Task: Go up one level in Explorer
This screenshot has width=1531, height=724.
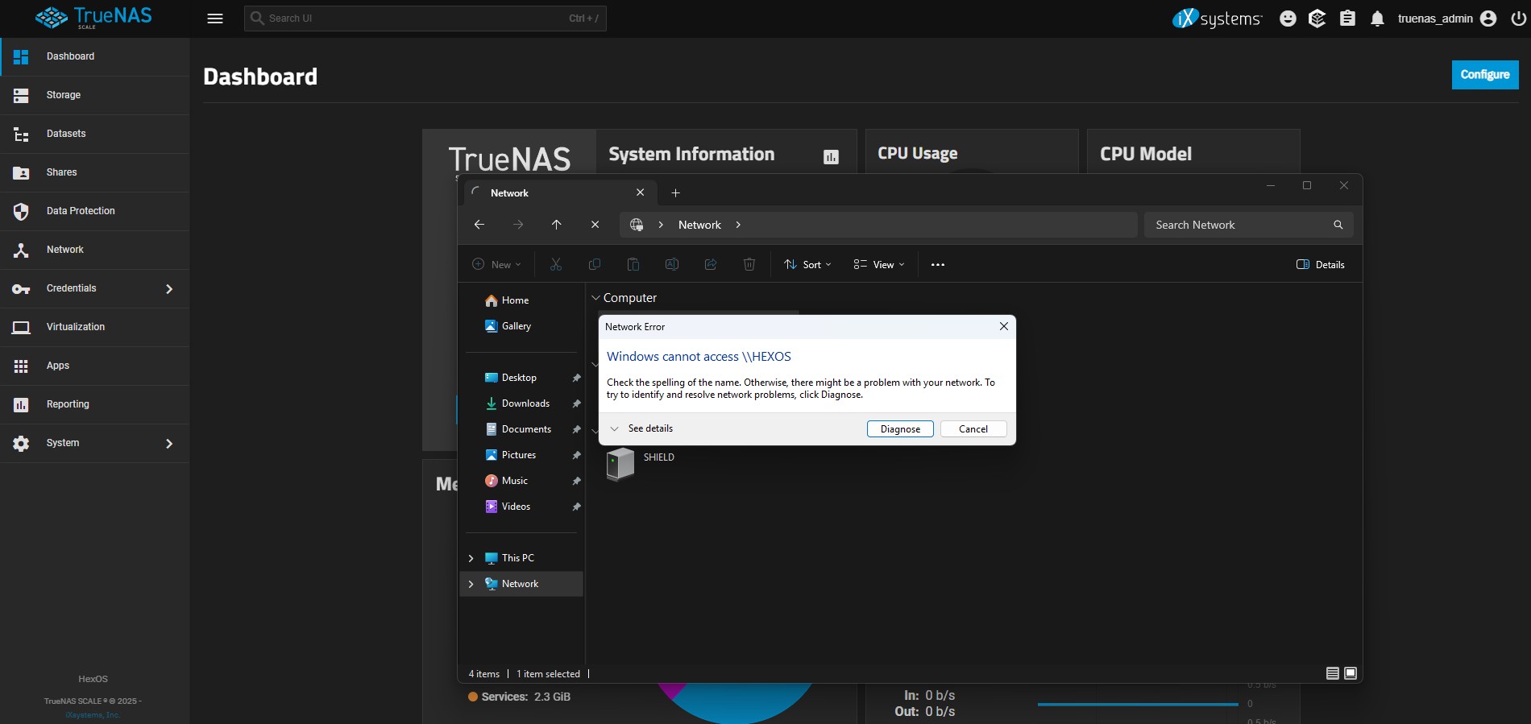Action: point(556,225)
